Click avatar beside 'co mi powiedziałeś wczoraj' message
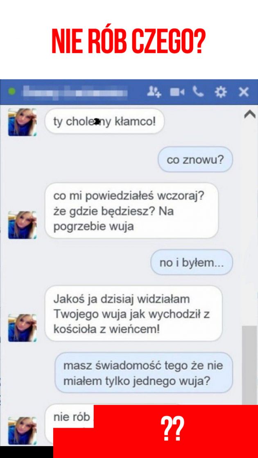 [22, 225]
